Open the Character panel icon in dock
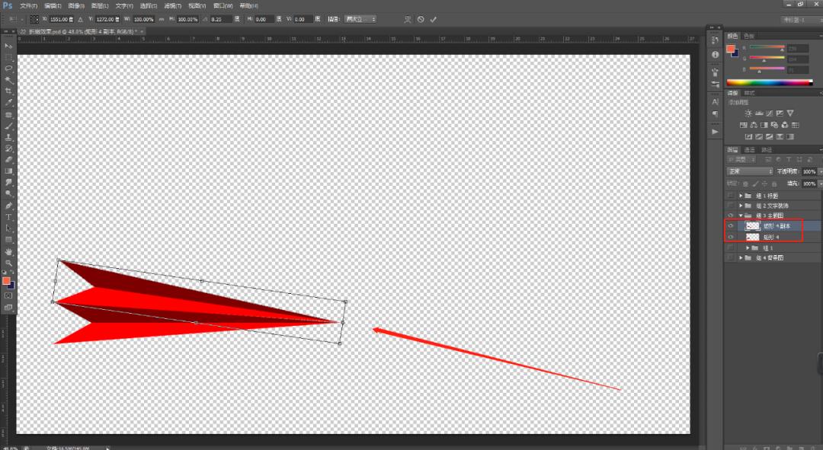Image resolution: width=823 pixels, height=450 pixels. click(715, 102)
